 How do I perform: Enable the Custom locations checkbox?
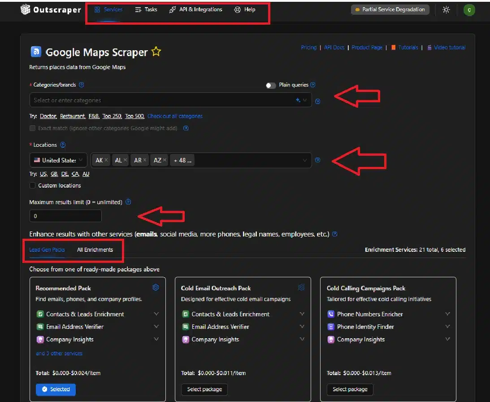coord(32,185)
